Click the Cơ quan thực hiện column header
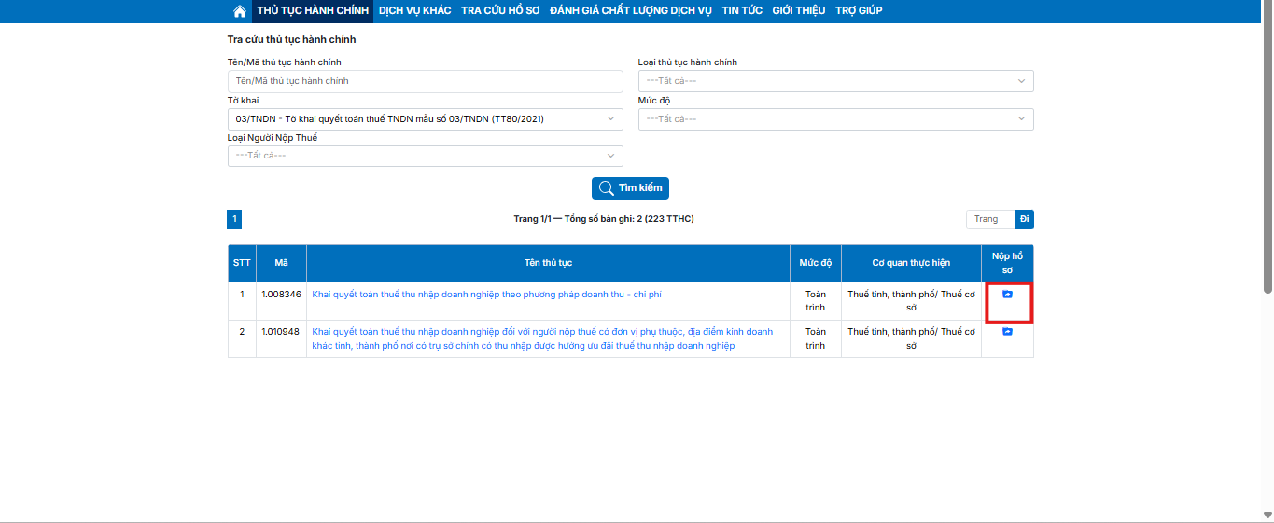Viewport: 1274px width, 523px height. [x=911, y=263]
